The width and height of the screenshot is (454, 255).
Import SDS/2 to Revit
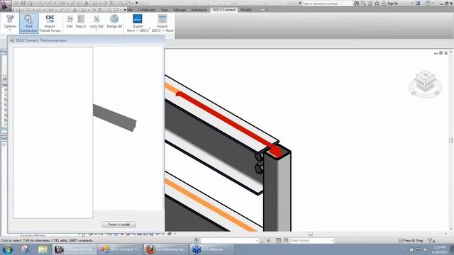pyautogui.click(x=162, y=23)
